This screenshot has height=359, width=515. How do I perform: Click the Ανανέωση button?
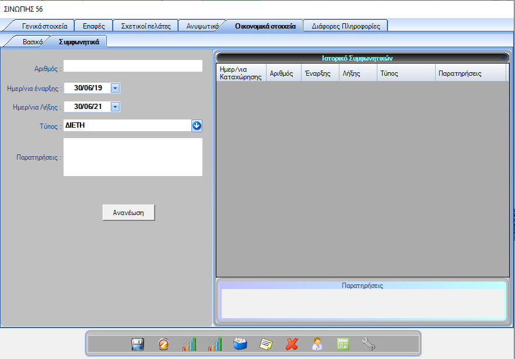[128, 213]
